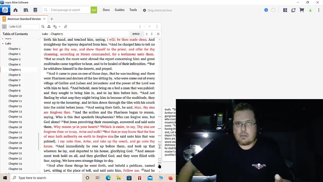Open Firefox from taskbar
Screen dimensions: 323x182
tap(171, 178)
